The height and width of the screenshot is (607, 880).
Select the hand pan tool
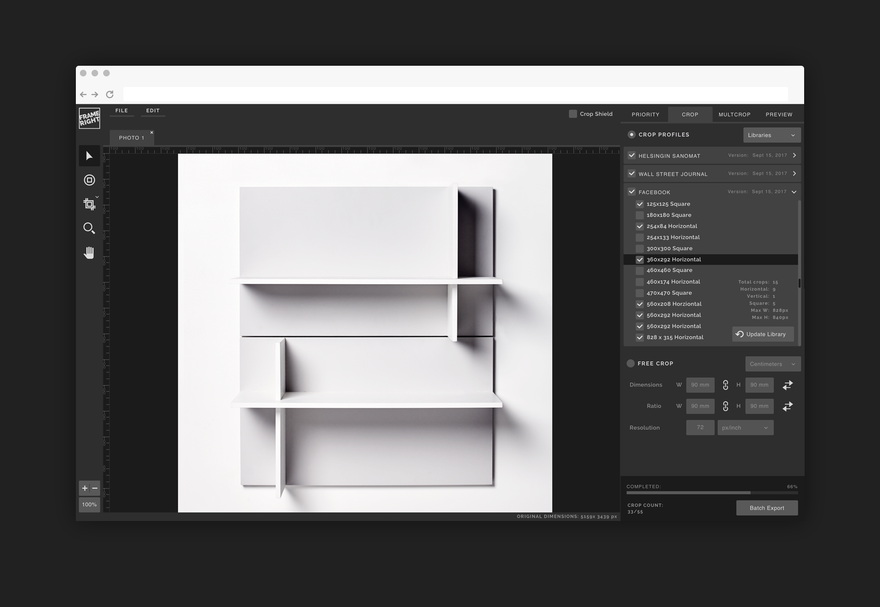tap(89, 252)
